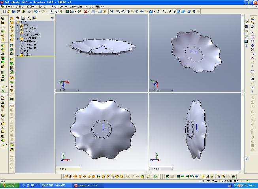Screen dimensions: 258x189
Task: Click the Previous View icon
Action: coord(112,11)
